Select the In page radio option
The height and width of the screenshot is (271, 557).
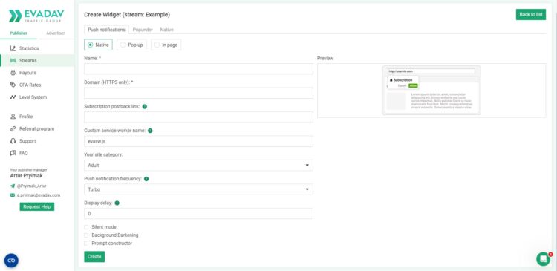166,45
